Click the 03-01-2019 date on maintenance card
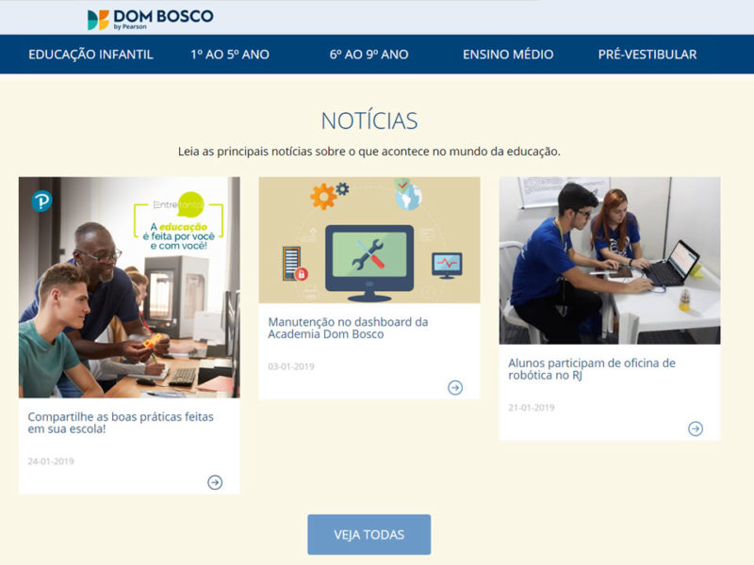This screenshot has width=754, height=565. [x=291, y=366]
